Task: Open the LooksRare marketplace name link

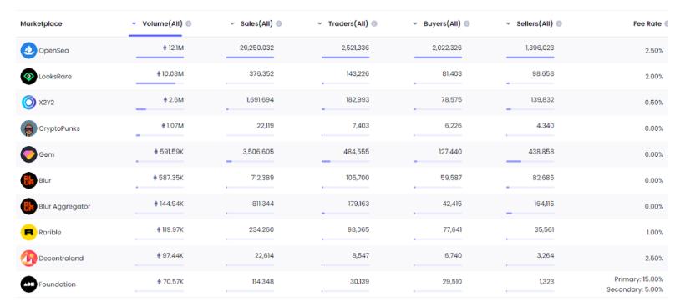Action: click(55, 77)
